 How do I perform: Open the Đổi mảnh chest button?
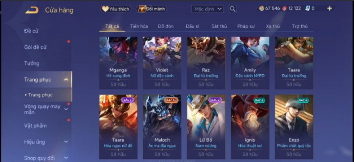pyautogui.click(x=151, y=9)
